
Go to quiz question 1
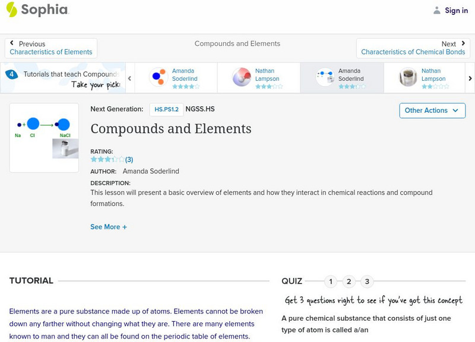331,281
